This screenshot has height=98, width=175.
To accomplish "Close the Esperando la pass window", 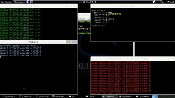I will 173,6.
